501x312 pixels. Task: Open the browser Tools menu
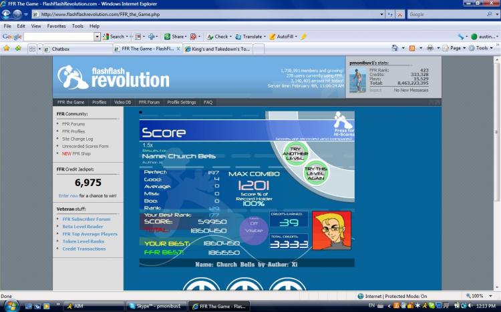tap(77, 26)
